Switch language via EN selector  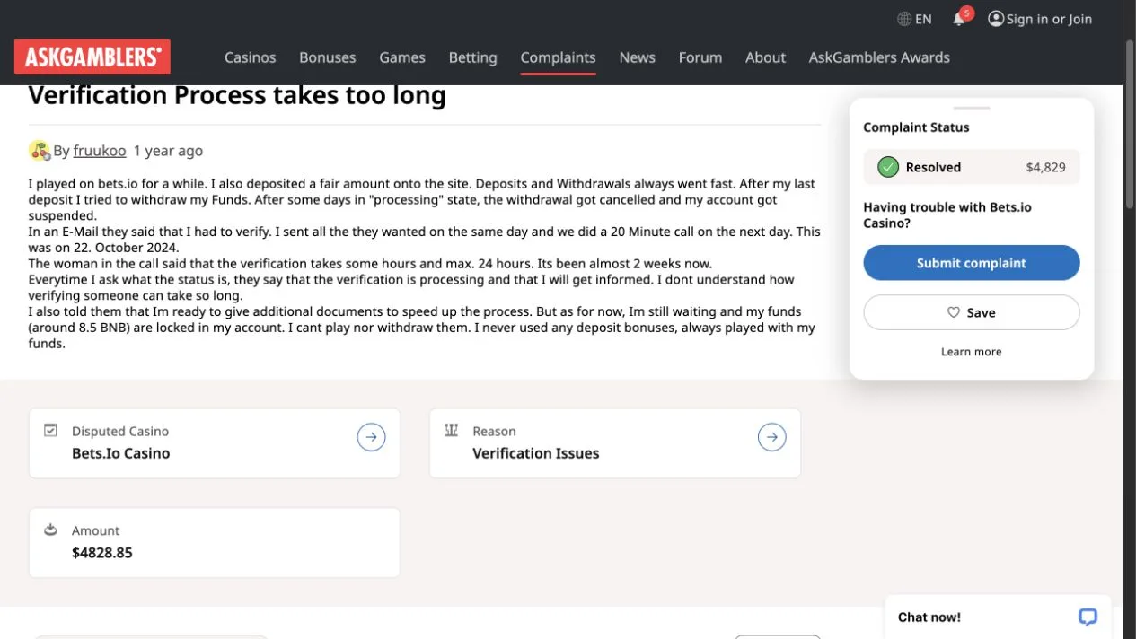tap(923, 19)
